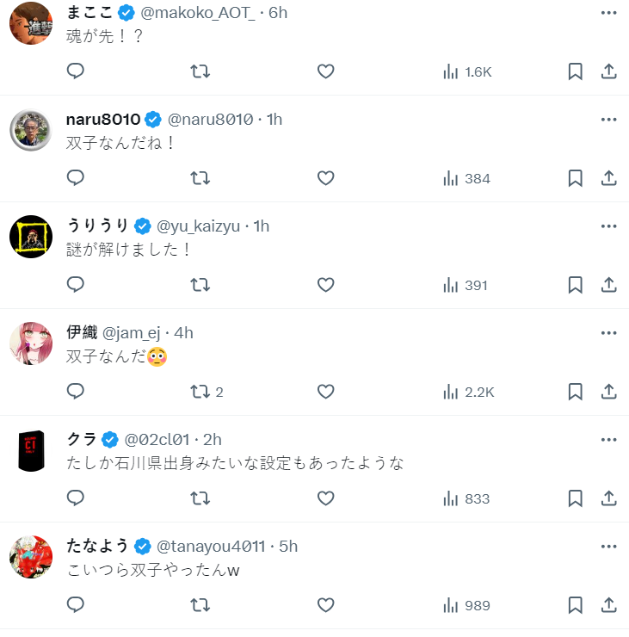The height and width of the screenshot is (637, 629).
Task: Like クラ's tweet about 石川県
Action: pyautogui.click(x=325, y=498)
